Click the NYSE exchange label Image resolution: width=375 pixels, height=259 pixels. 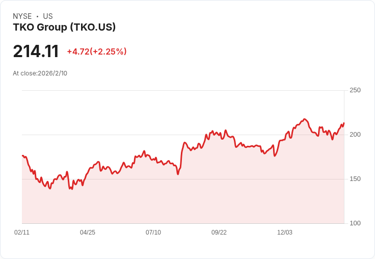(22, 16)
